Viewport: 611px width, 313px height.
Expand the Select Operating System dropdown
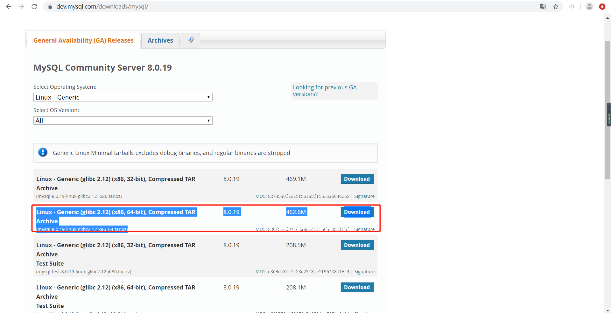coord(123,97)
